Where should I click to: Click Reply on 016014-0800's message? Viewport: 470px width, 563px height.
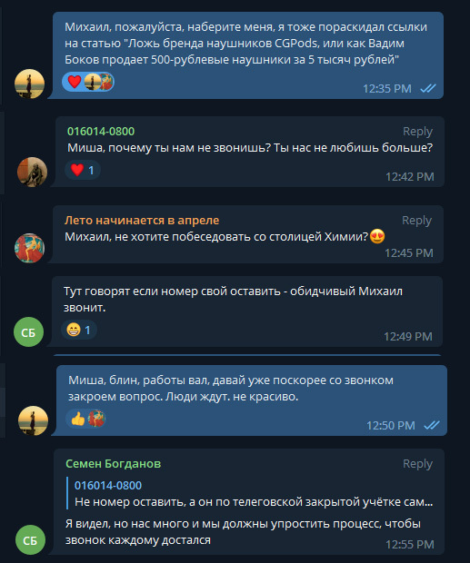pyautogui.click(x=417, y=132)
